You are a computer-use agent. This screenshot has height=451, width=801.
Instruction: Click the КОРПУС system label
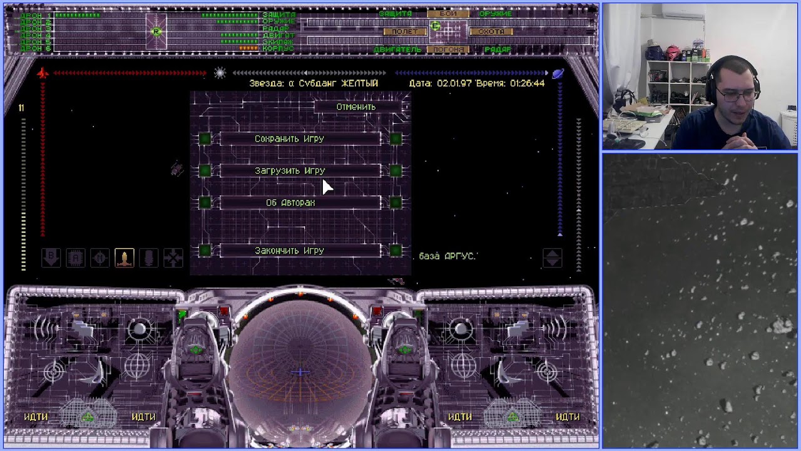(278, 48)
